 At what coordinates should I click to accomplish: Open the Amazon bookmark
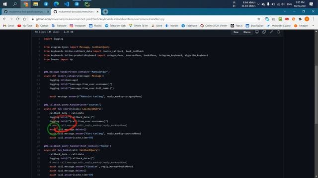point(301,26)
